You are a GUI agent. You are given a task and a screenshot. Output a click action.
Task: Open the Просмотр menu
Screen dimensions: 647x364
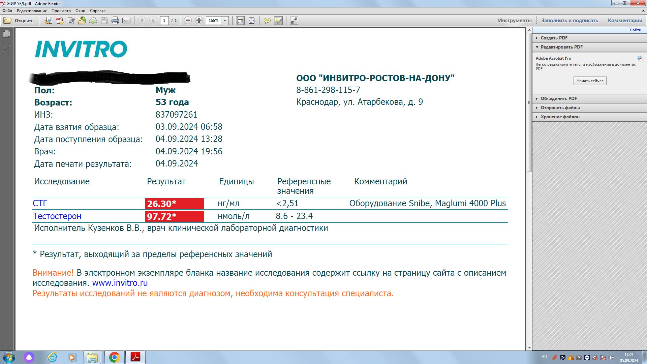(x=61, y=11)
